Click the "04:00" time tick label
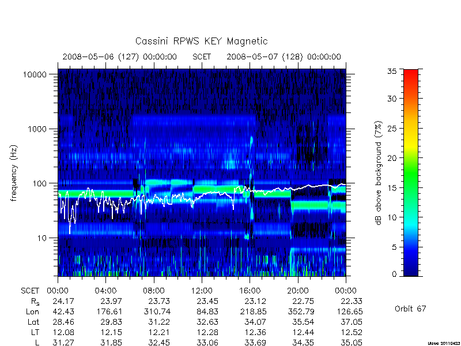The height and width of the screenshot is (346, 461). (105, 291)
